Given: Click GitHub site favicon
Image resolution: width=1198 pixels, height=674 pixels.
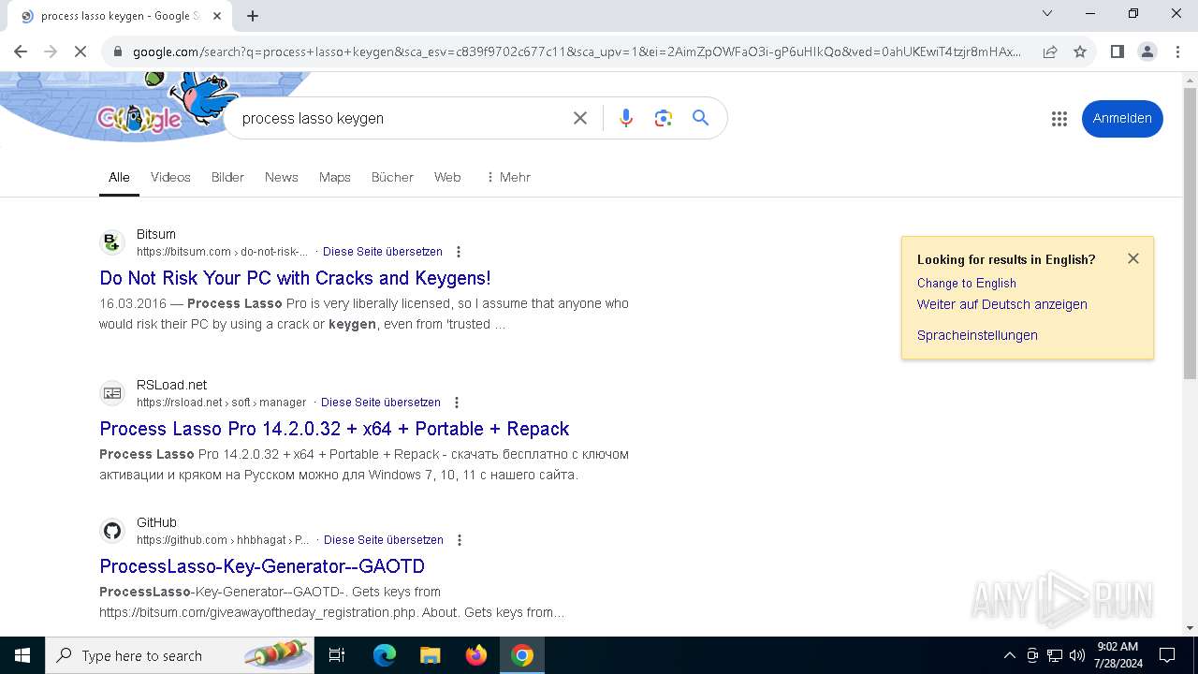Looking at the screenshot, I should (112, 531).
